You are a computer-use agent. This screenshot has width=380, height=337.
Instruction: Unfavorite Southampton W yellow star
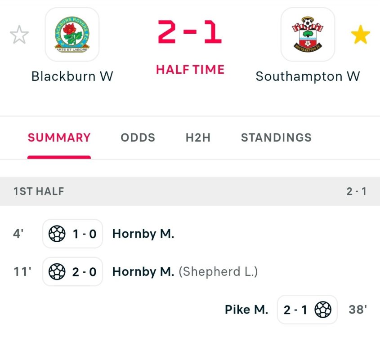361,35
